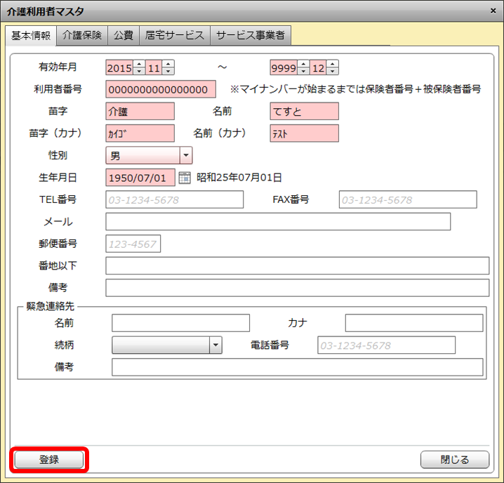Click the 閉じる button

454,460
